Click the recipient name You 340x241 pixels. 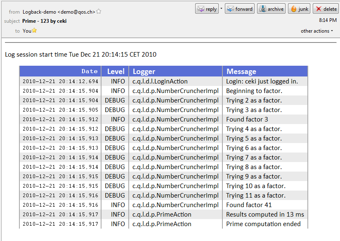point(27,31)
